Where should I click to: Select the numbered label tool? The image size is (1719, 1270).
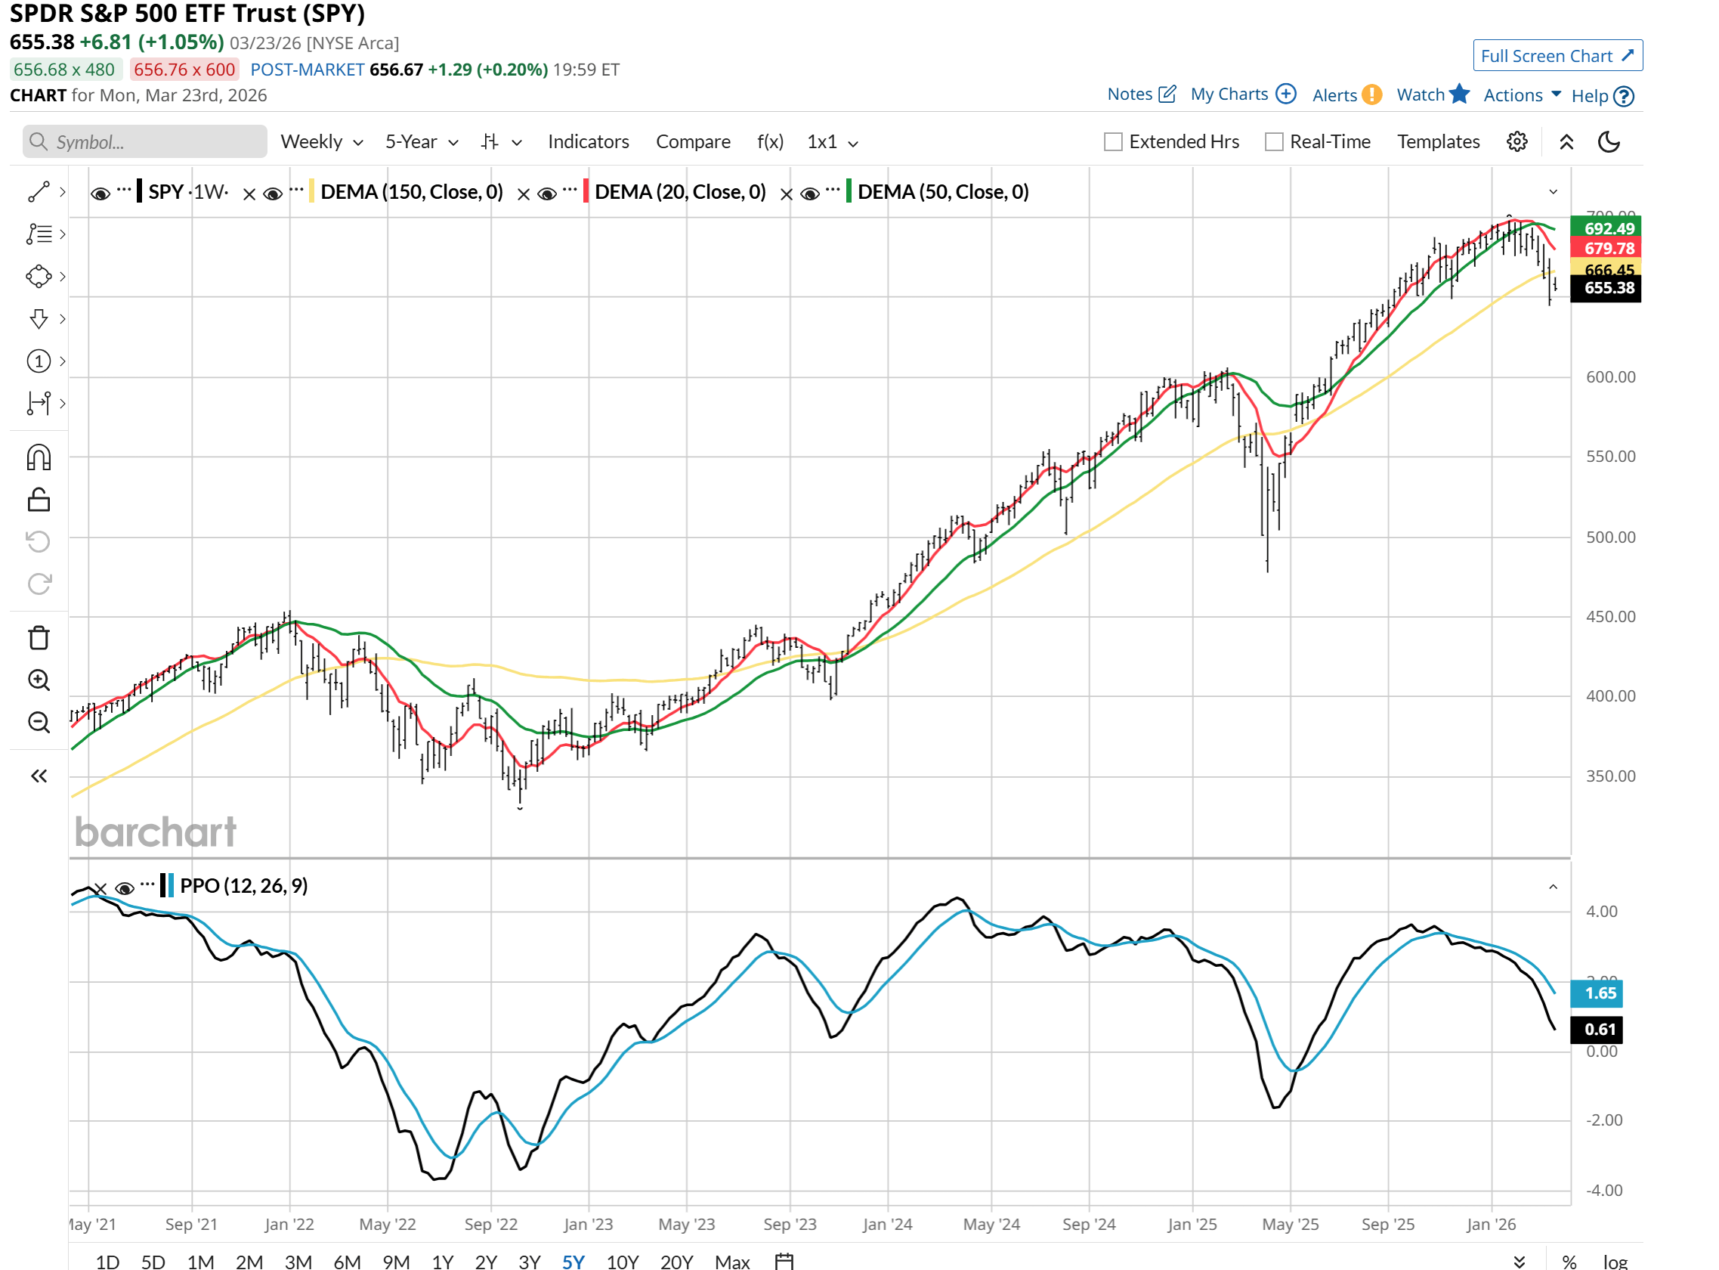pyautogui.click(x=39, y=361)
